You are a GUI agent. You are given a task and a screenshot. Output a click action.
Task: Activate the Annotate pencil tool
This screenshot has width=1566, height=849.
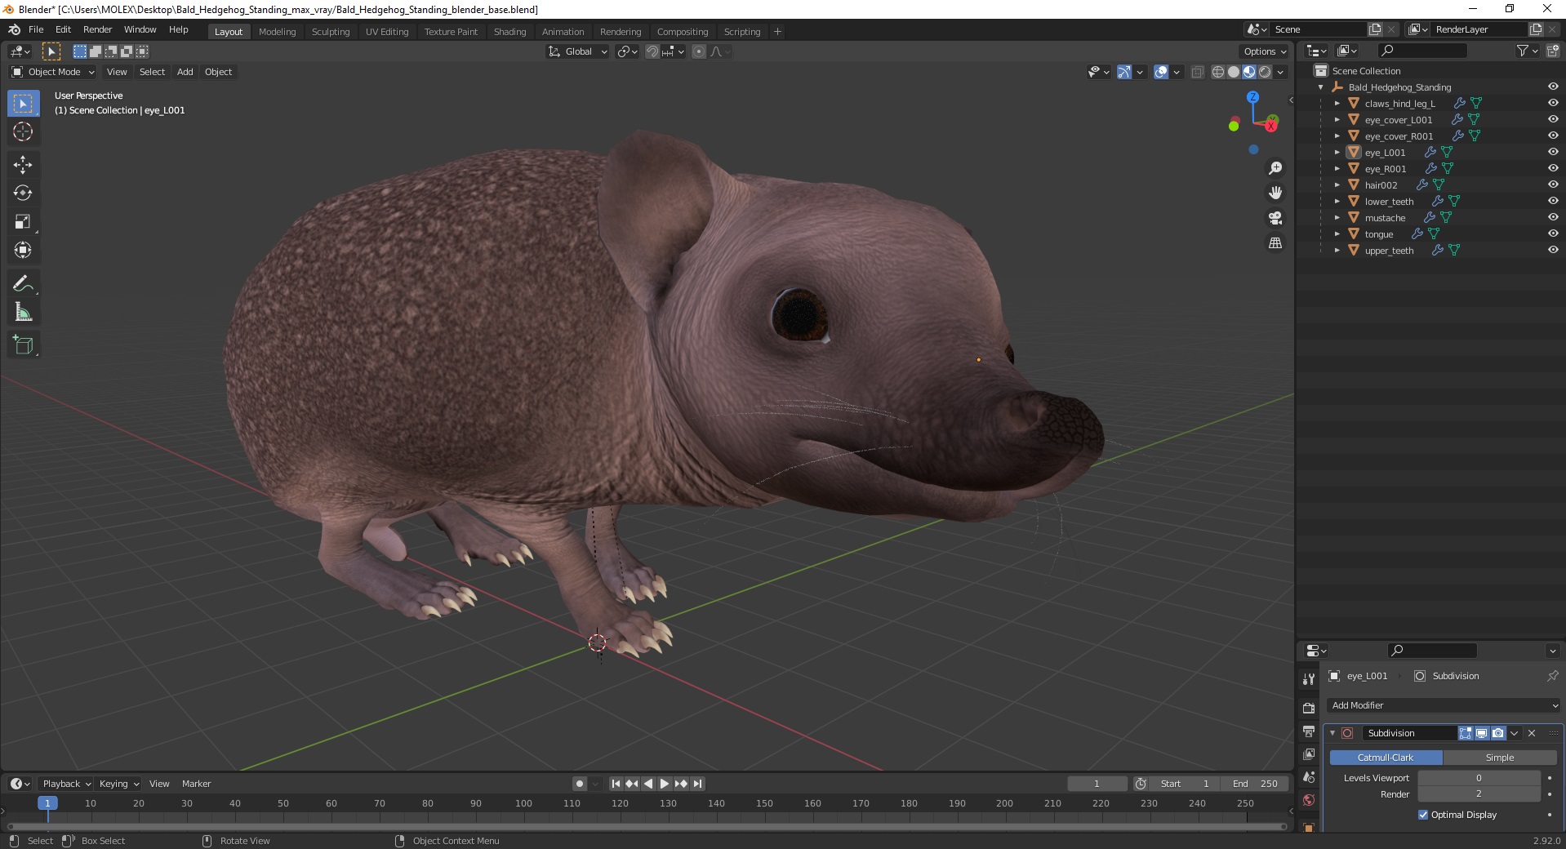pos(23,284)
